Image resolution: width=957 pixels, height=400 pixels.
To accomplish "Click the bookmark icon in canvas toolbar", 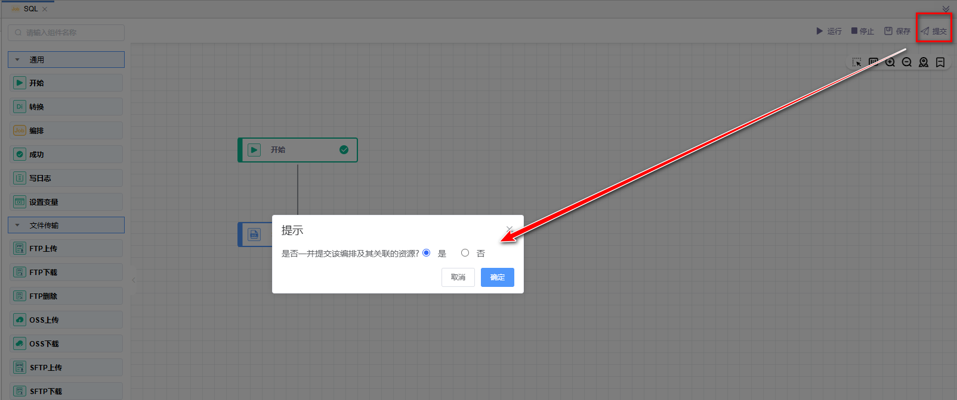I will pos(940,62).
